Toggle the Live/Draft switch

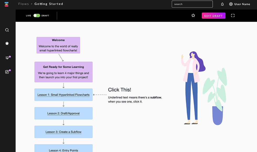(37, 15)
